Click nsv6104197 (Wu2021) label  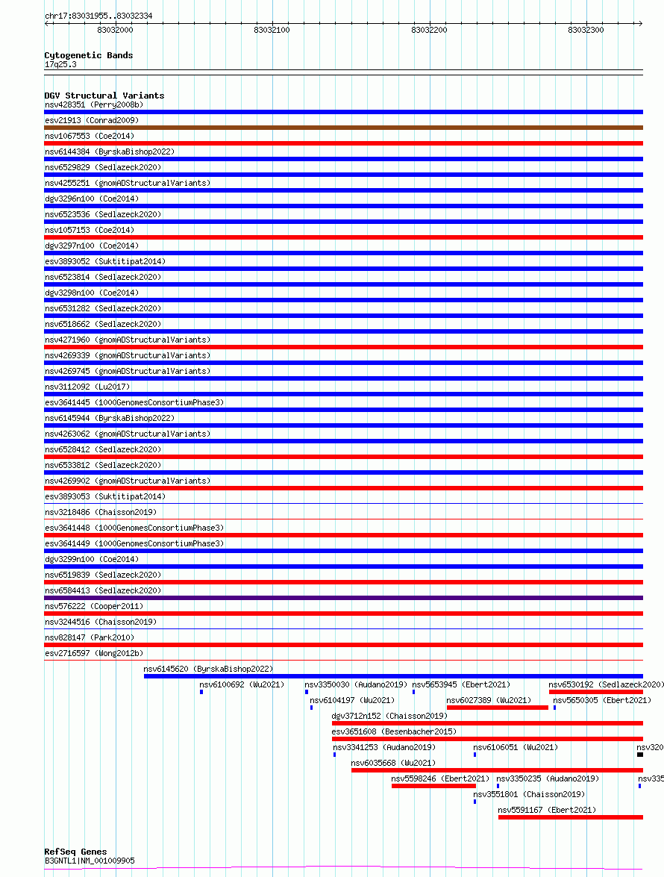click(x=352, y=699)
